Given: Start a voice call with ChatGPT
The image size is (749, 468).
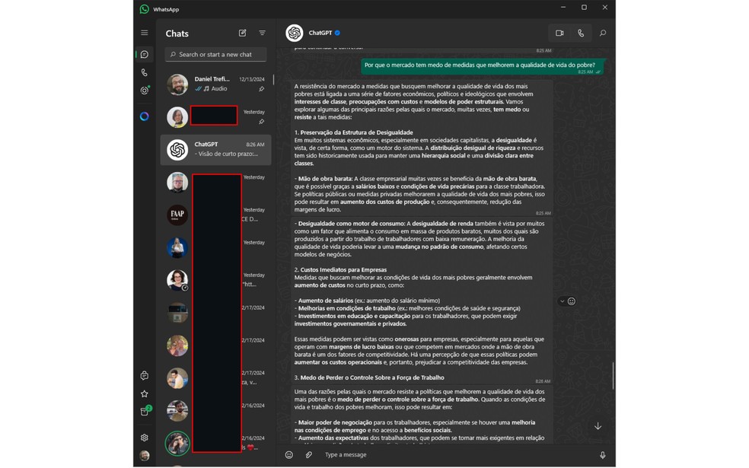Looking at the screenshot, I should tap(581, 33).
